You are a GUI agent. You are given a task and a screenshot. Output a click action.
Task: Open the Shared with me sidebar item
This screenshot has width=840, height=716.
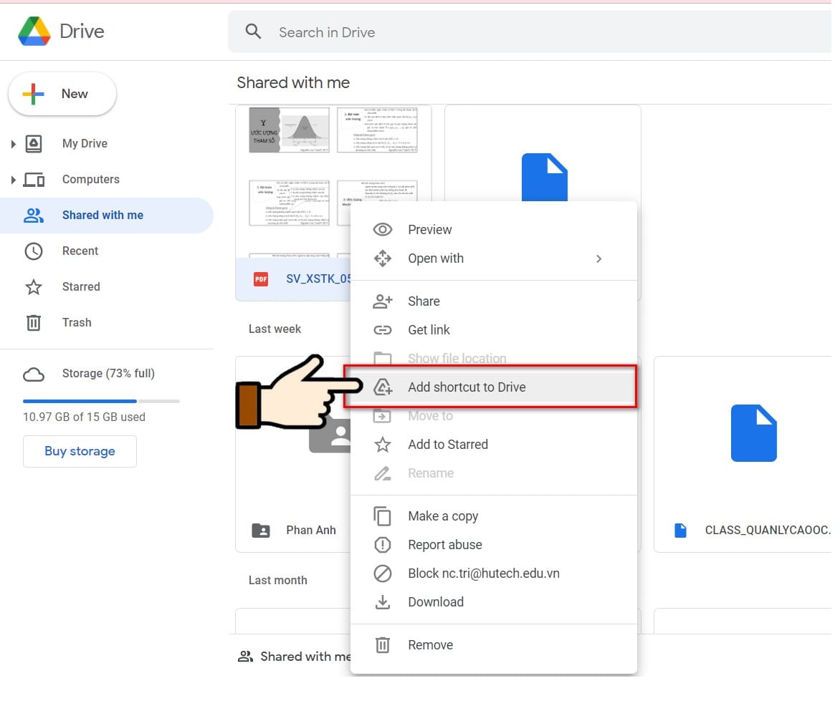click(x=102, y=215)
